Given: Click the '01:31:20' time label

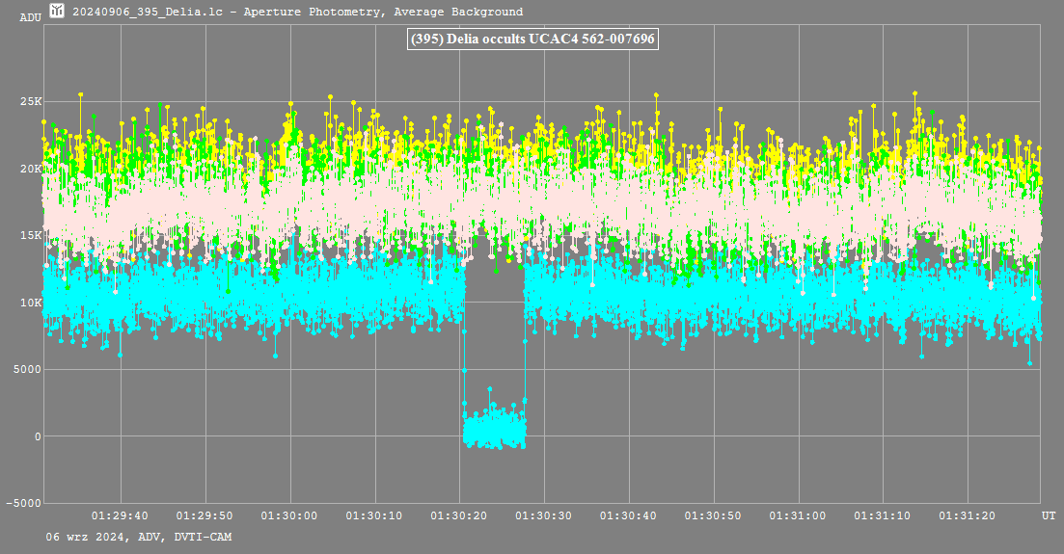Looking at the screenshot, I should [x=968, y=516].
